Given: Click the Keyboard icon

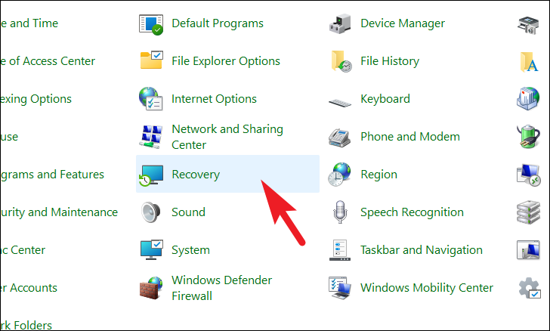Looking at the screenshot, I should click(341, 99).
